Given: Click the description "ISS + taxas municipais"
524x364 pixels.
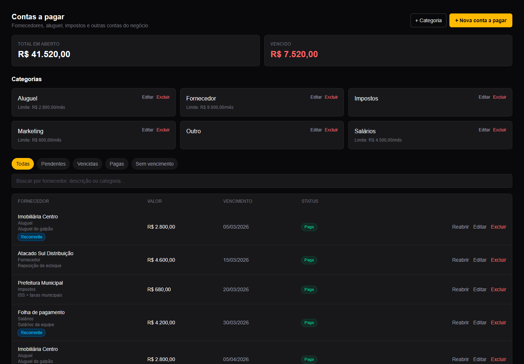Looking at the screenshot, I should (40, 295).
